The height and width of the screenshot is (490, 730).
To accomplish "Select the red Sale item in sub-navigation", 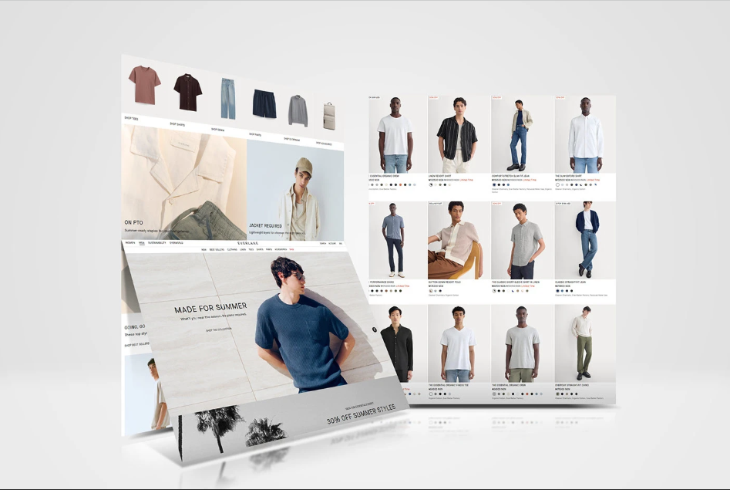I will tap(291, 249).
